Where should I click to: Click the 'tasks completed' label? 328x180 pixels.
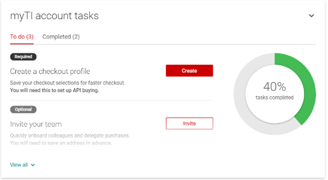pos(275,98)
